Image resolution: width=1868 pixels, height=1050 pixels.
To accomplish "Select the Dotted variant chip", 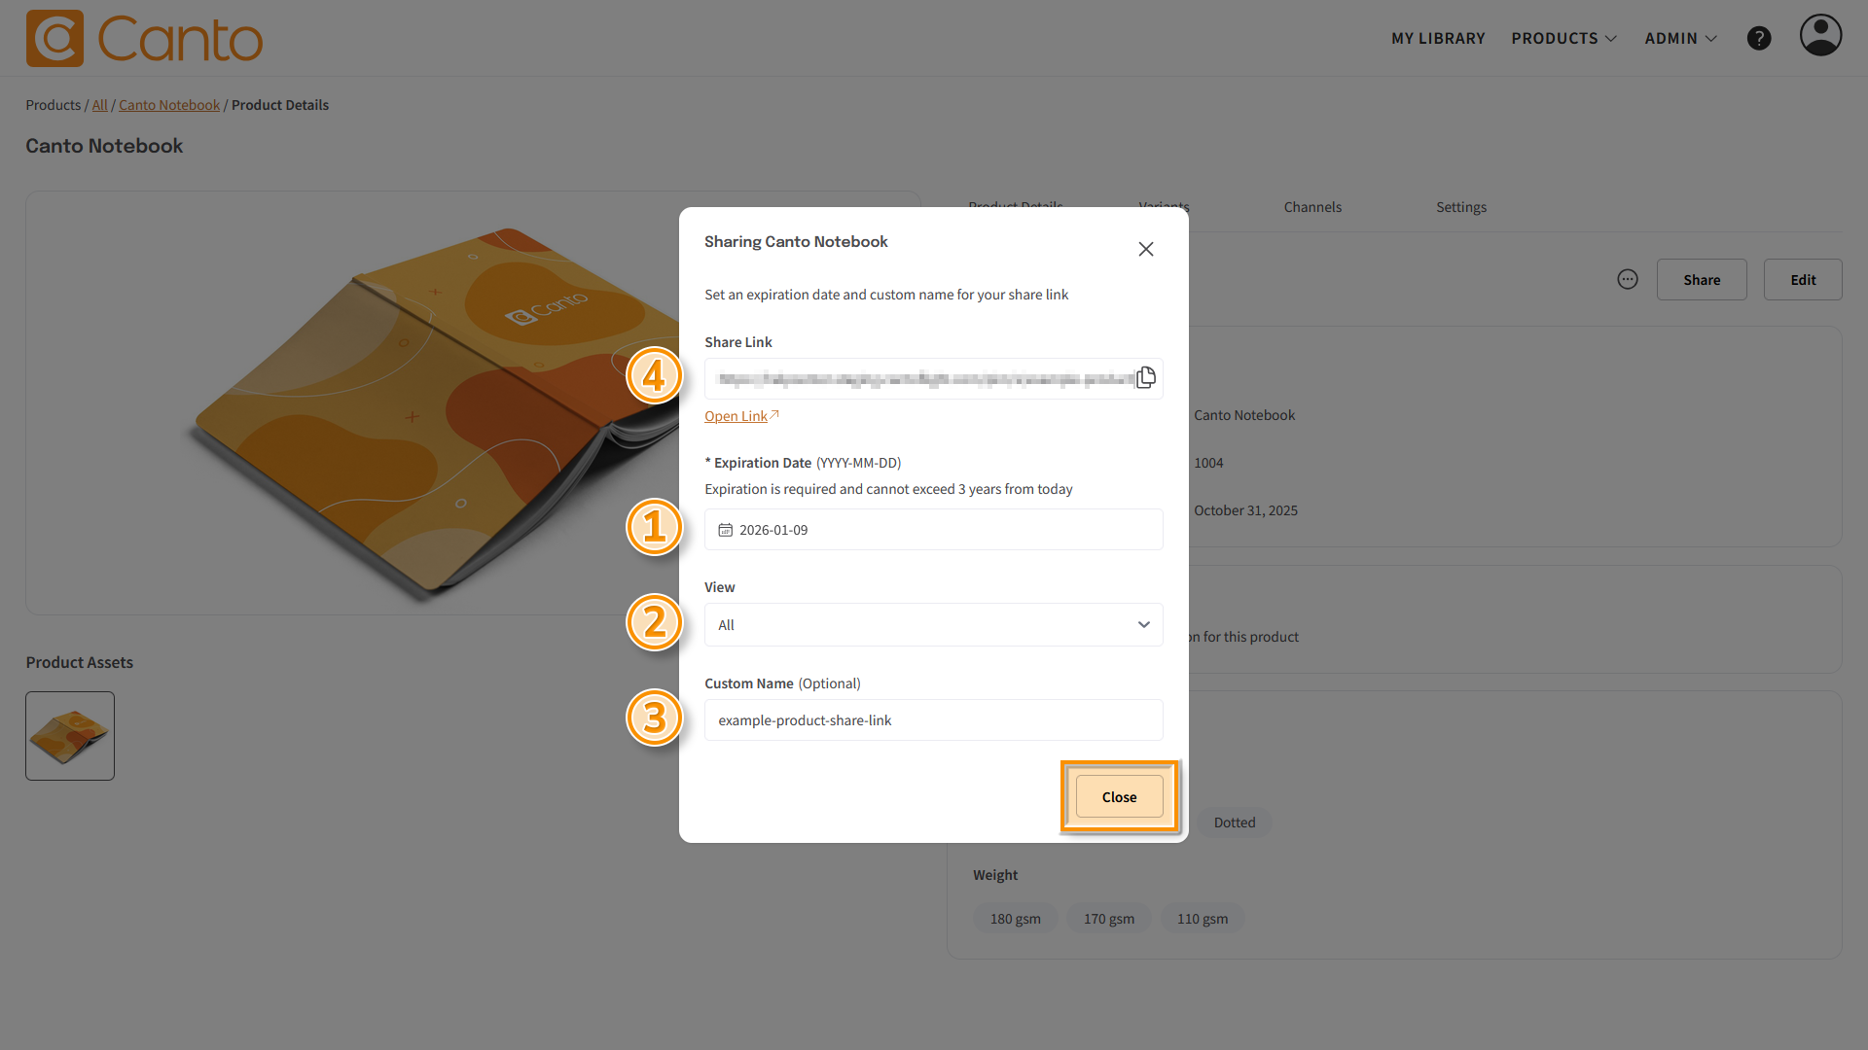I will point(1234,822).
